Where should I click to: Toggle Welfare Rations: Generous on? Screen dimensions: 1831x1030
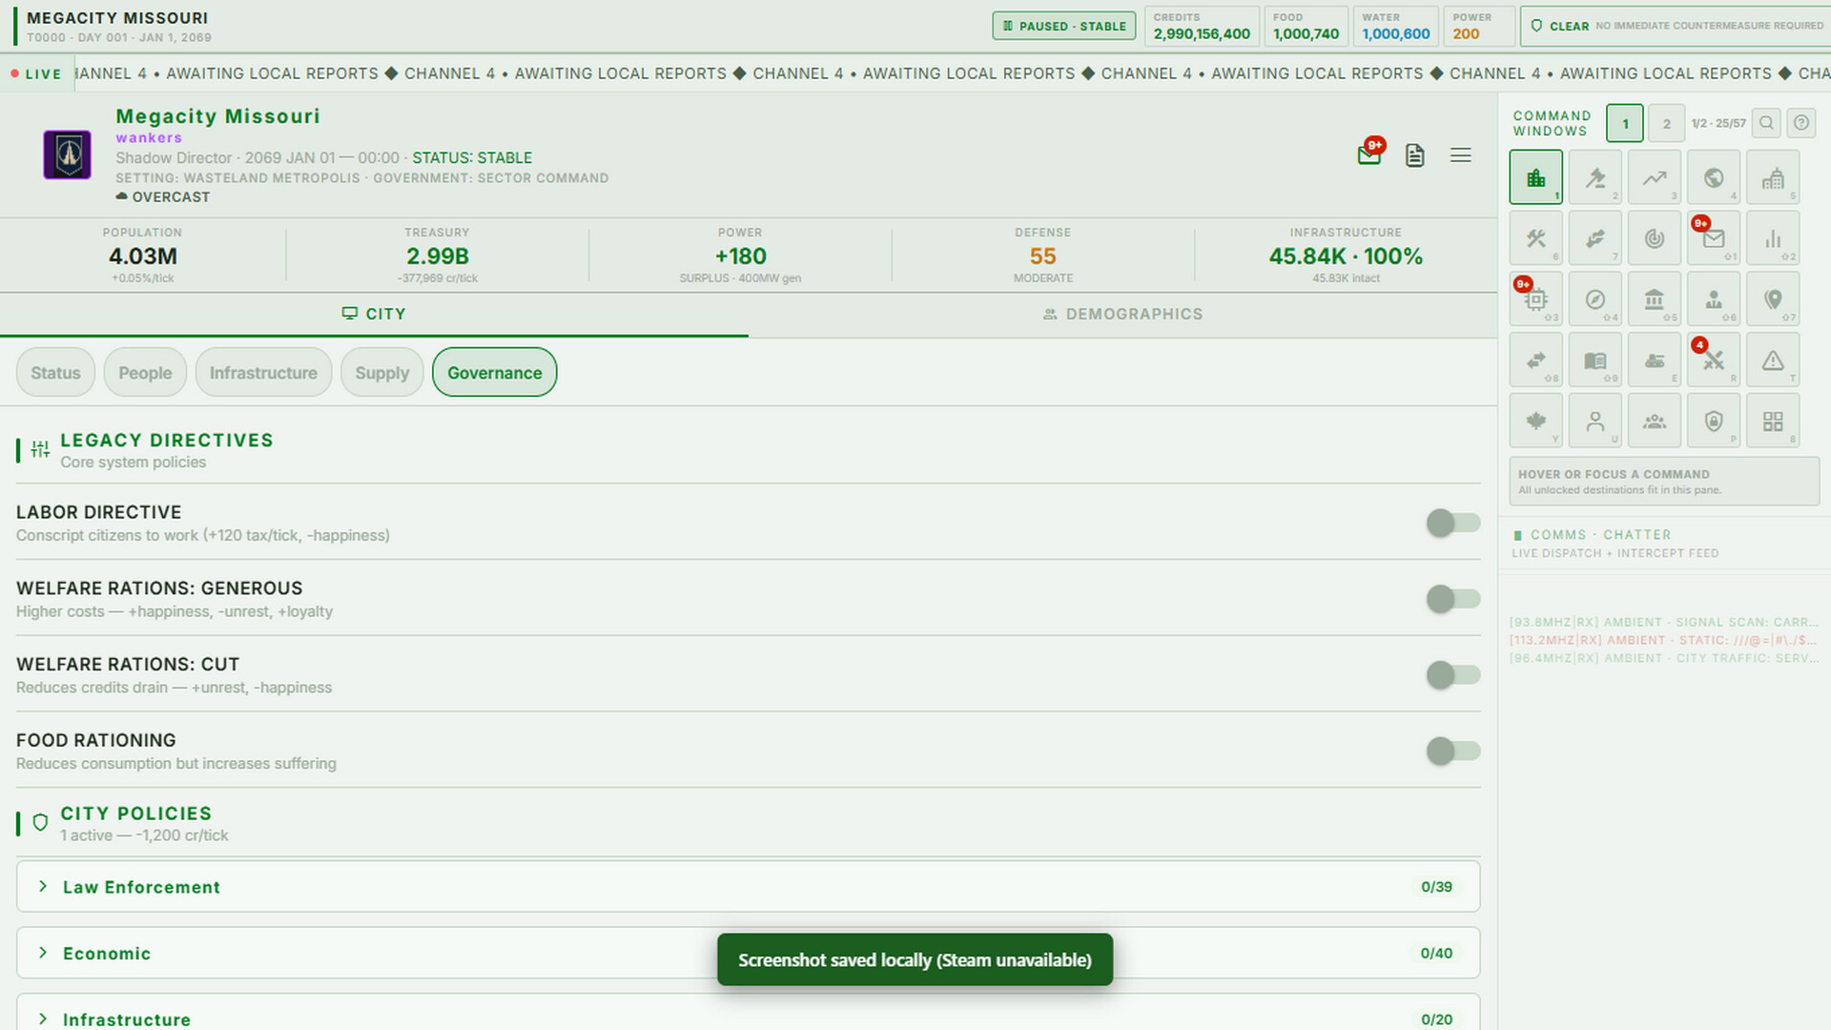tap(1452, 599)
